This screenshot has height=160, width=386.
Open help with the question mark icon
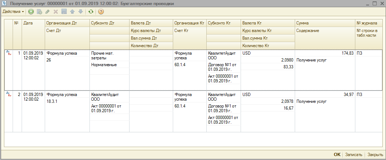tap(101, 12)
